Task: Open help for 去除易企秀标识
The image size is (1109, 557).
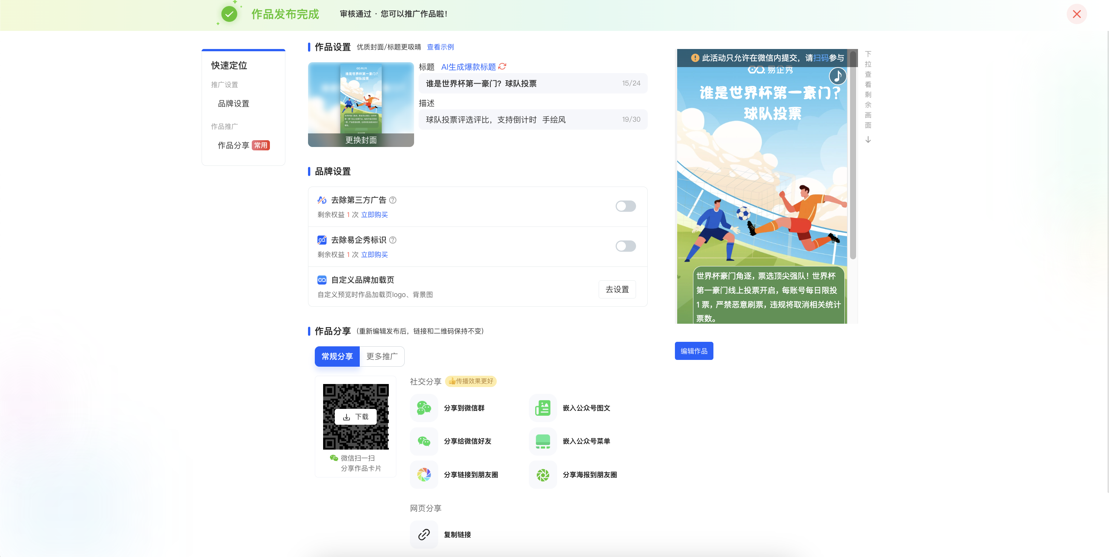Action: [393, 240]
